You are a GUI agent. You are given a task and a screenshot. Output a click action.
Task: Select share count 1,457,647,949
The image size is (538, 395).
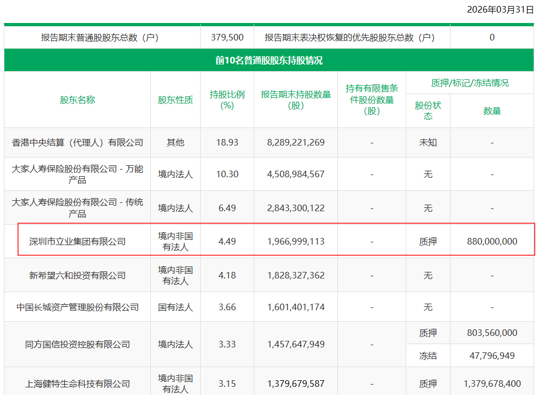pos(296,344)
